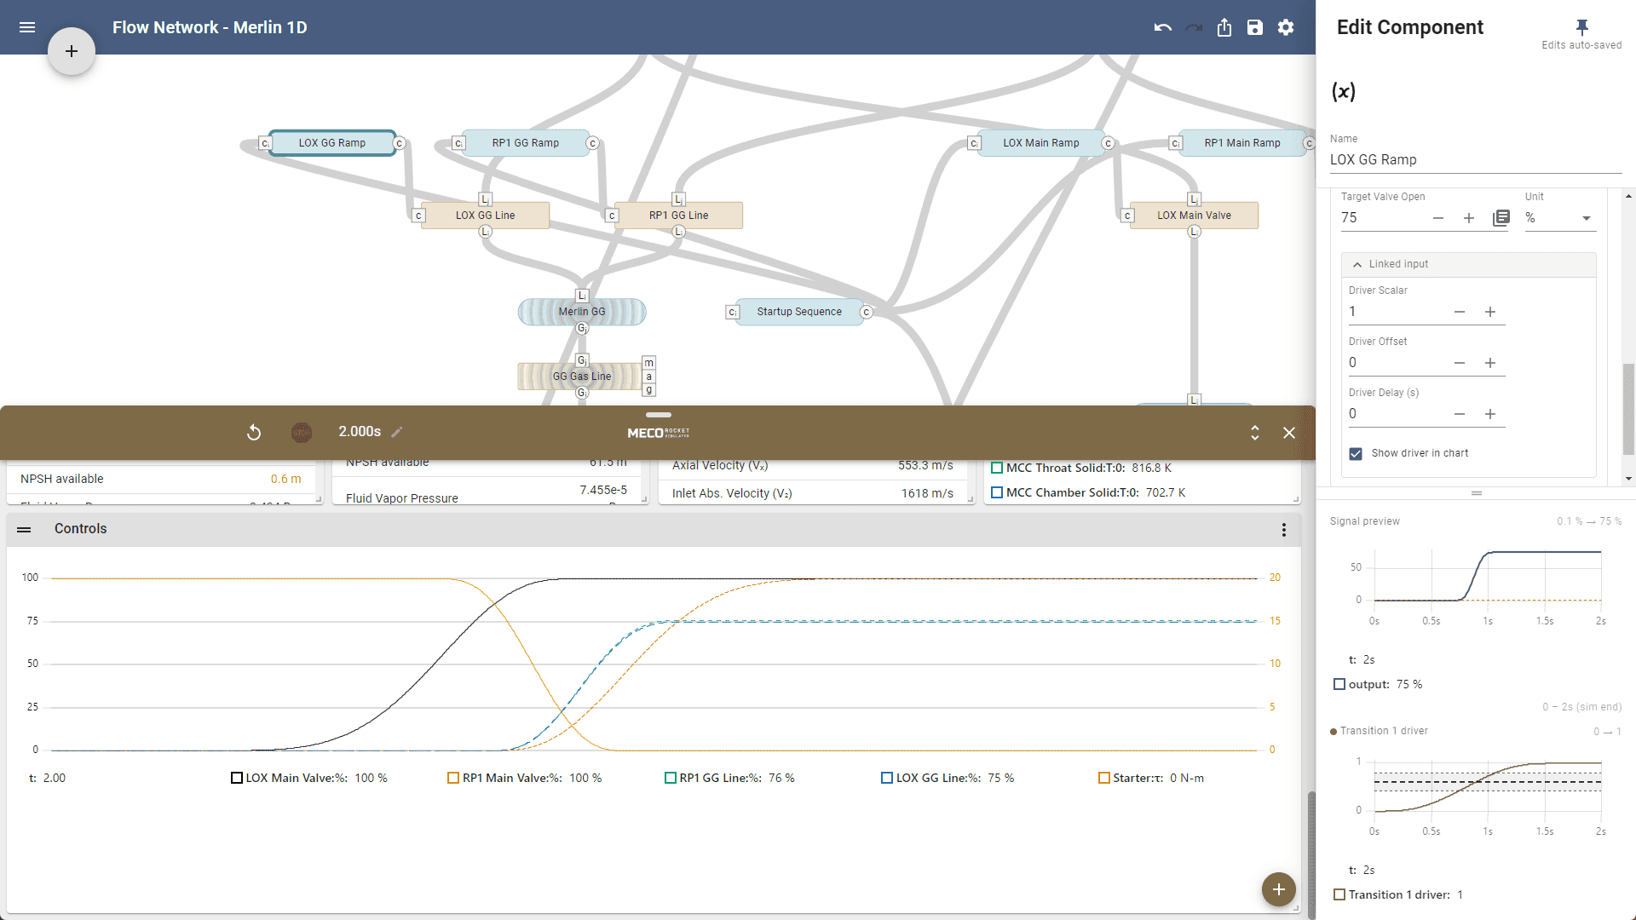1636x920 pixels.
Task: Open the hamburger navigation menu
Action: [x=27, y=27]
